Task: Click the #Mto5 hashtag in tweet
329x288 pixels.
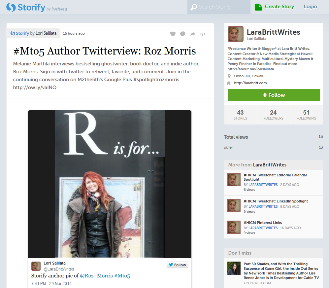Action: pos(122,275)
